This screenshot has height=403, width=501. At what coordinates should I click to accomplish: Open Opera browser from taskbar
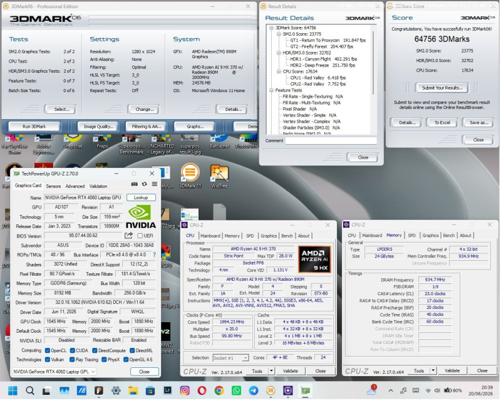[202, 392]
